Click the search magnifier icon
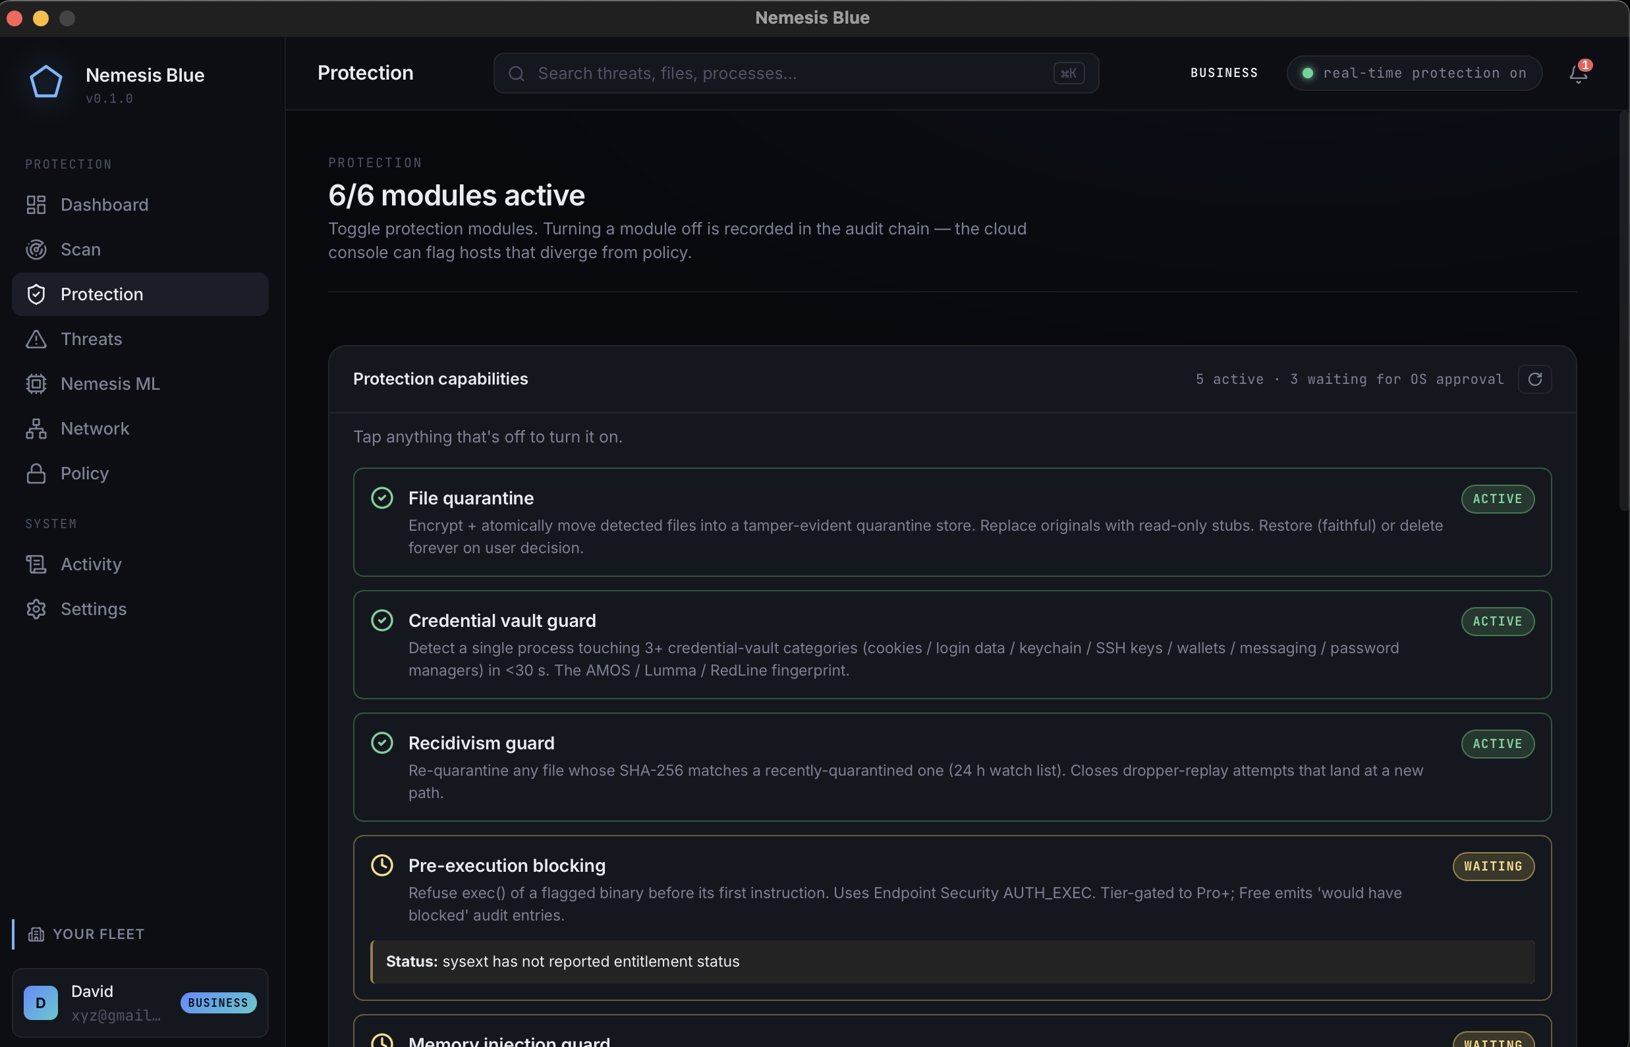 [517, 74]
